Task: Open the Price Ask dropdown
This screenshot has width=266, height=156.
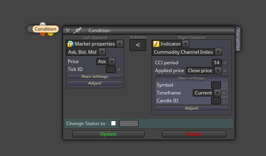Action: click(112, 62)
